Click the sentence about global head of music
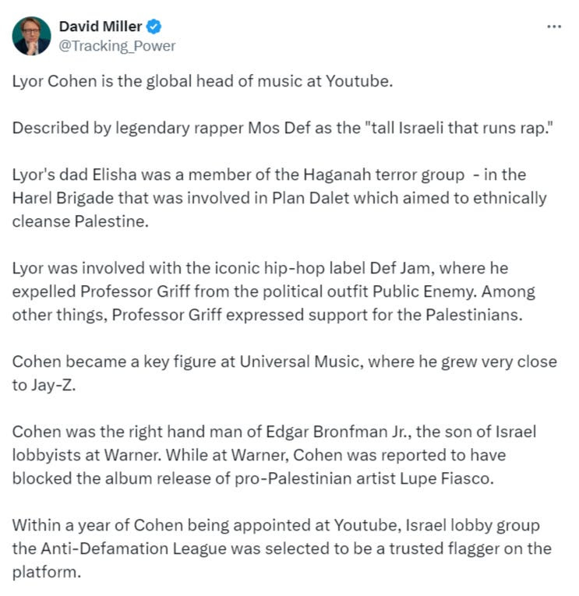Screen dimensions: 579x596 203,81
